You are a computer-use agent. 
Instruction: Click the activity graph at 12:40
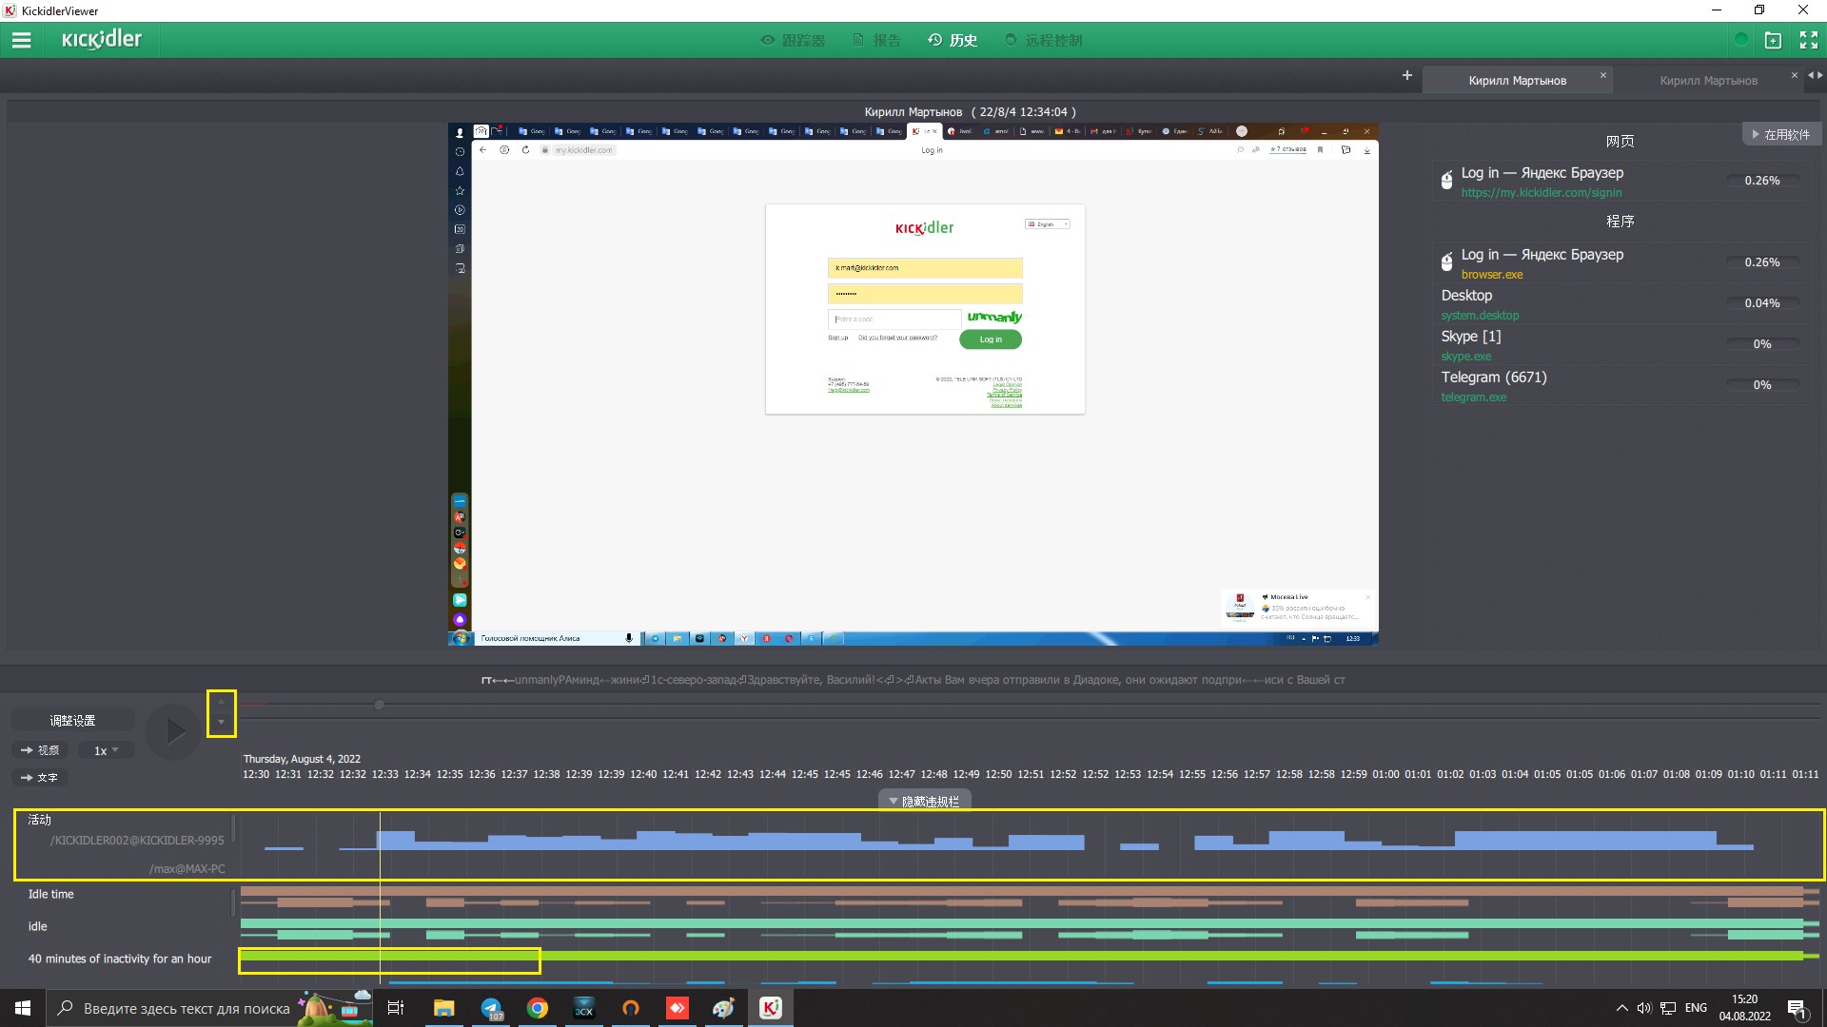tap(643, 841)
